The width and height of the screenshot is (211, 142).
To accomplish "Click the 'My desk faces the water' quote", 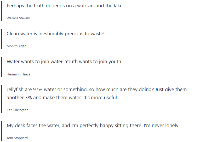I will [93, 126].
